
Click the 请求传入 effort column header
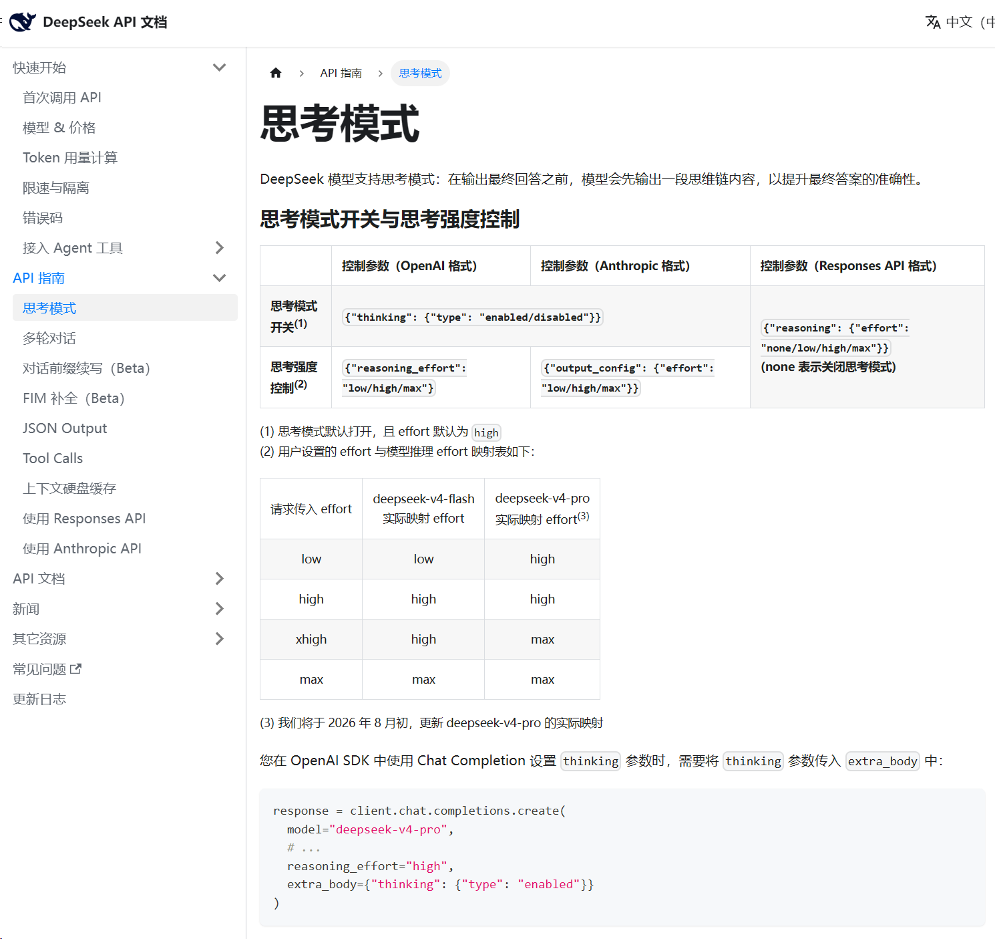pos(311,509)
